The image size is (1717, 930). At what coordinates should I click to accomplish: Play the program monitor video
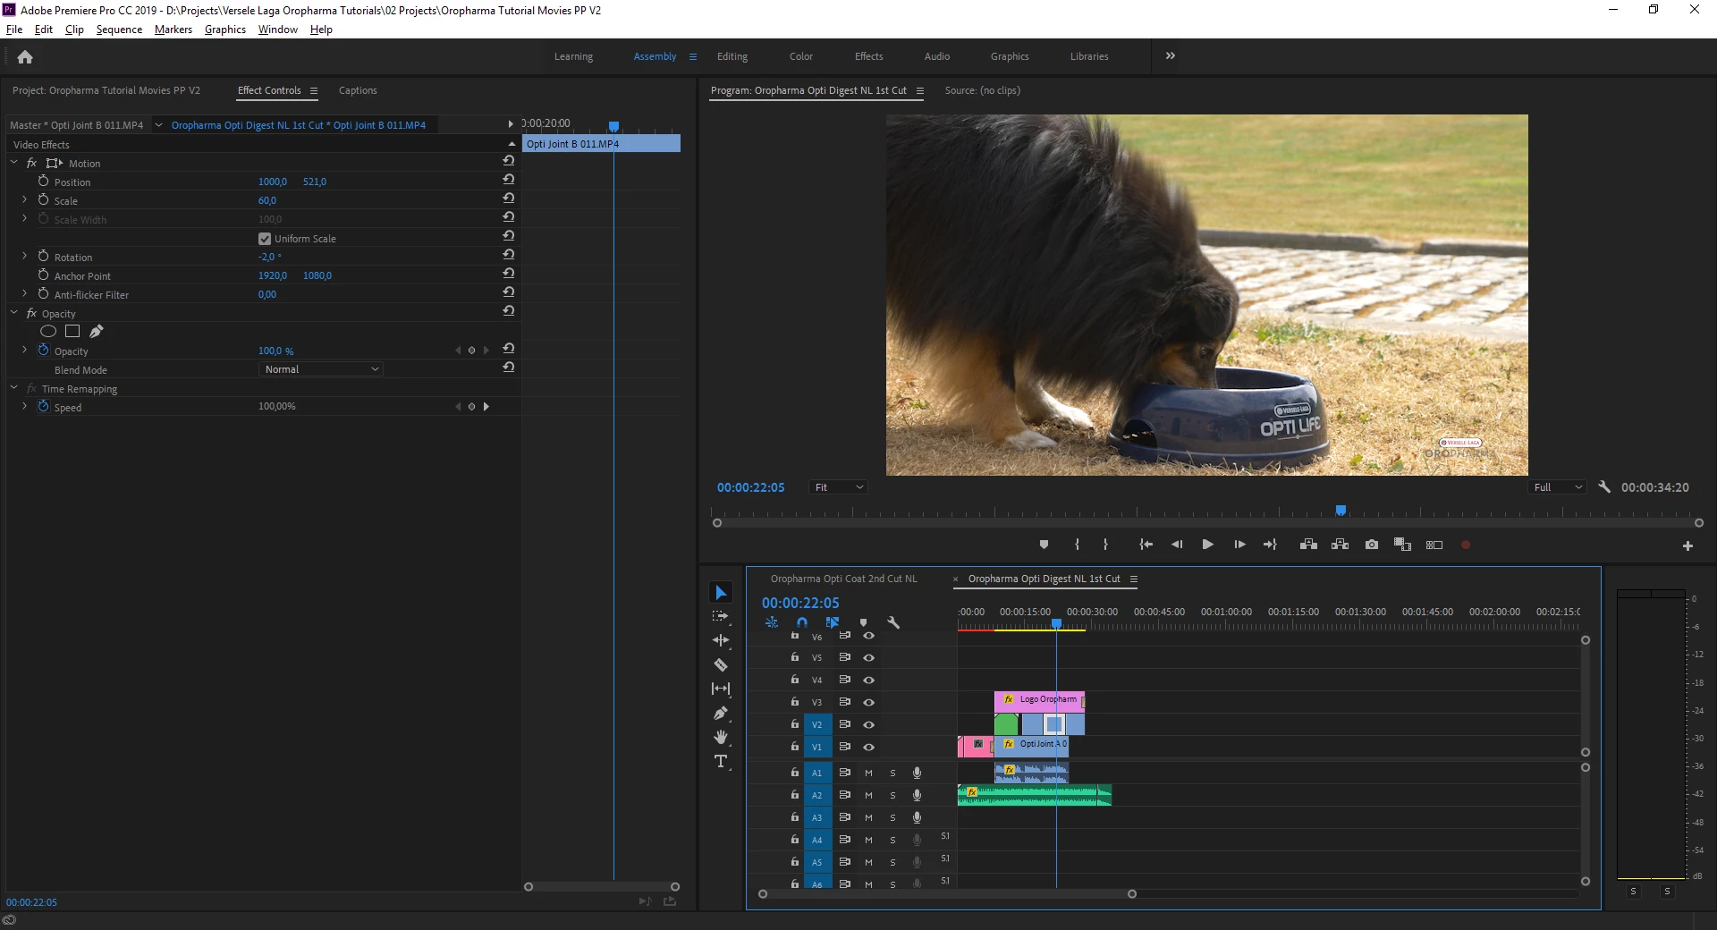1207,545
